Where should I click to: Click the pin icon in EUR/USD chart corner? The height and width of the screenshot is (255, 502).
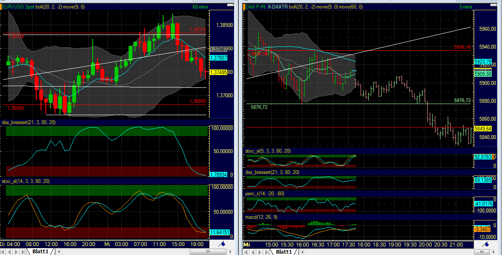[x=222, y=244]
